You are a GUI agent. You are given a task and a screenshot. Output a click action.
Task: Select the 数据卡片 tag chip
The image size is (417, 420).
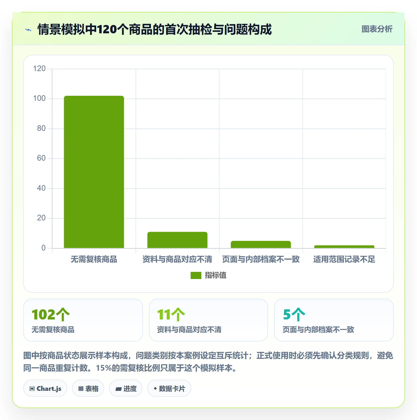point(169,388)
